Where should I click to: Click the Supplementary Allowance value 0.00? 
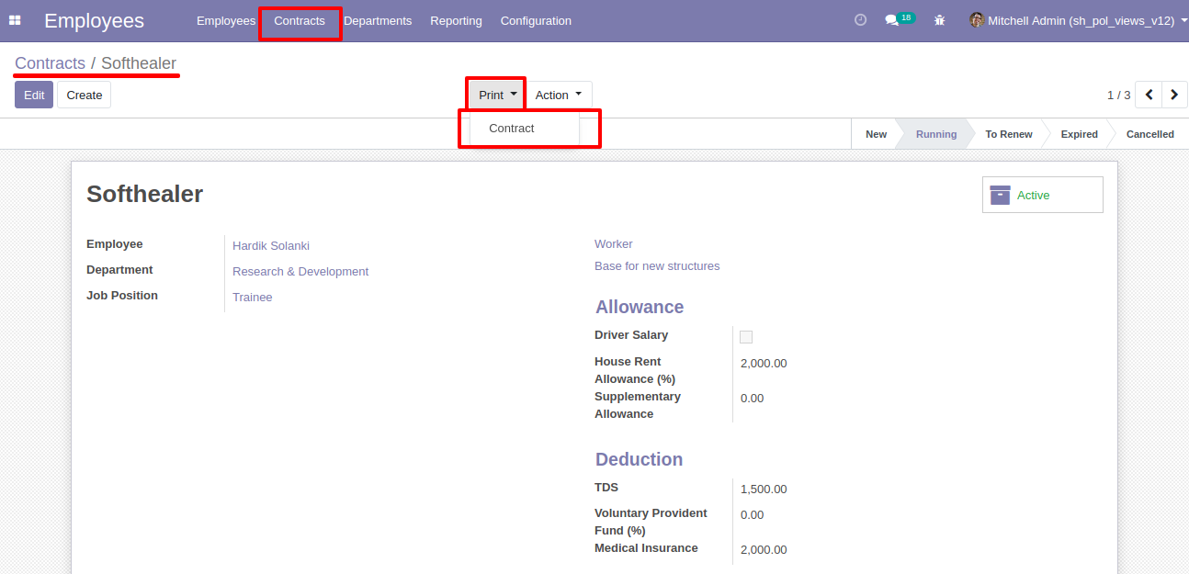click(x=752, y=398)
